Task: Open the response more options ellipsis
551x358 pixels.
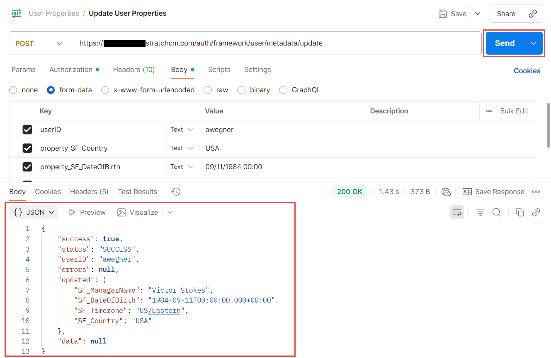Action: click(x=536, y=192)
